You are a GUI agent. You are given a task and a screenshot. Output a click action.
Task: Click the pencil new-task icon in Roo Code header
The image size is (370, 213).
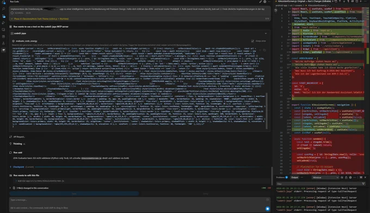[261, 2]
